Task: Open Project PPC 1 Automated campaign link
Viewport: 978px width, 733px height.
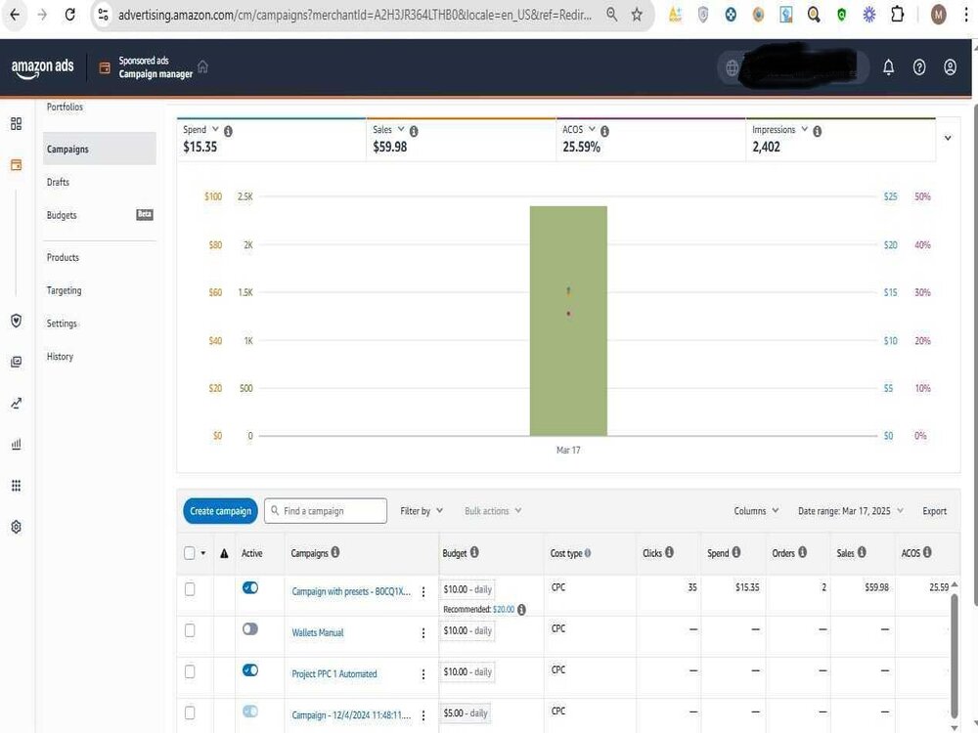Action: click(x=334, y=673)
